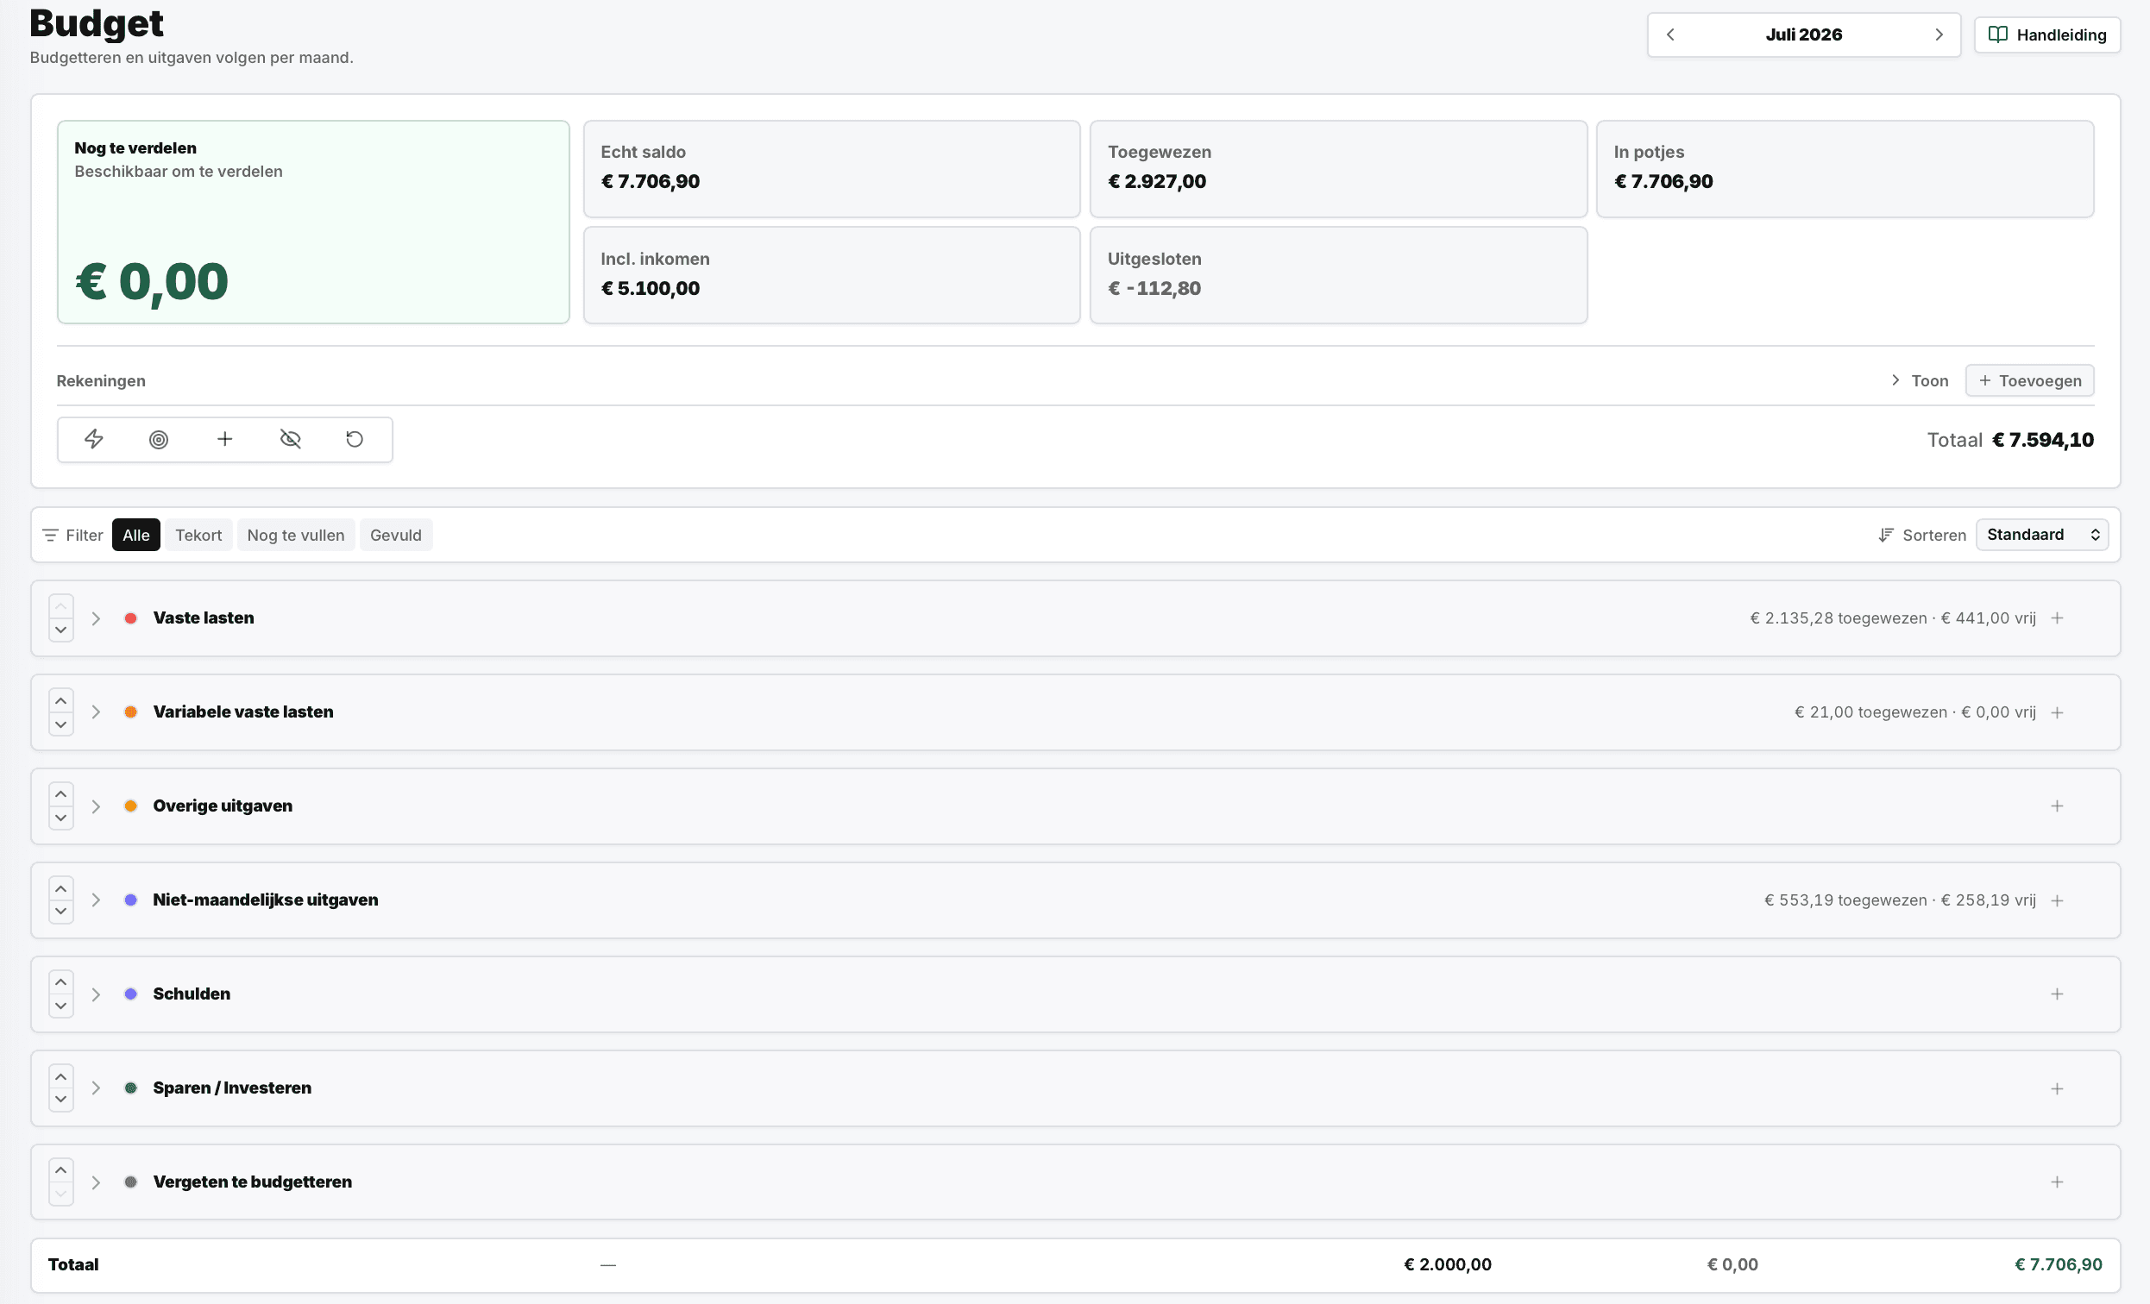This screenshot has width=2150, height=1304.
Task: Move Schulden group down
Action: pos(61,1006)
